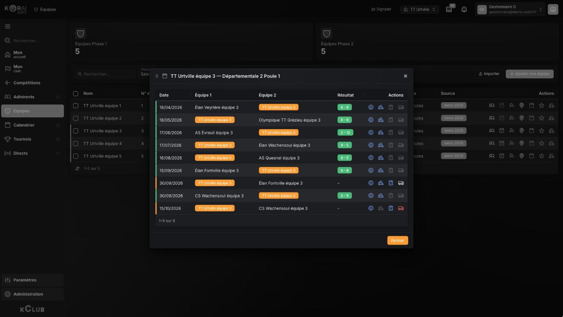Check the TT Urtville équipe 1 checkbox
The height and width of the screenshot is (317, 563).
76,106
